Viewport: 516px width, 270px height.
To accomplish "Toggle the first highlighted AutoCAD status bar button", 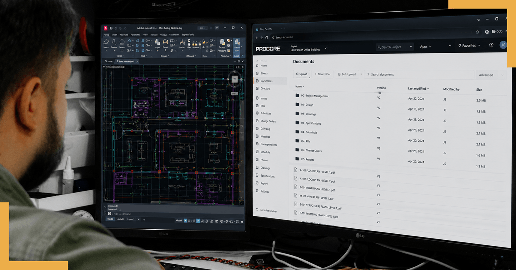I will [185, 220].
